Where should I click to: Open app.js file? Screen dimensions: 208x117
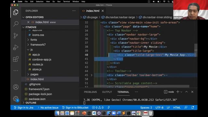[x=36, y=55]
